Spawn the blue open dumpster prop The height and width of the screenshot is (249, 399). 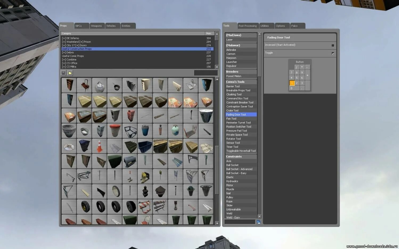[x=145, y=146]
